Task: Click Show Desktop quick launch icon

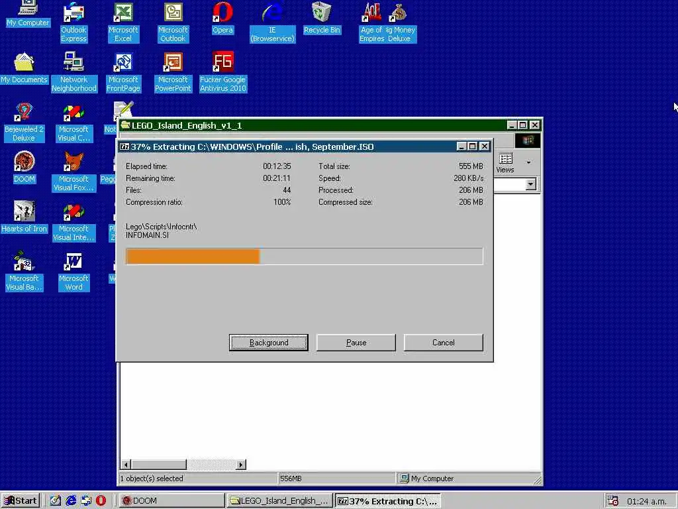Action: point(56,501)
